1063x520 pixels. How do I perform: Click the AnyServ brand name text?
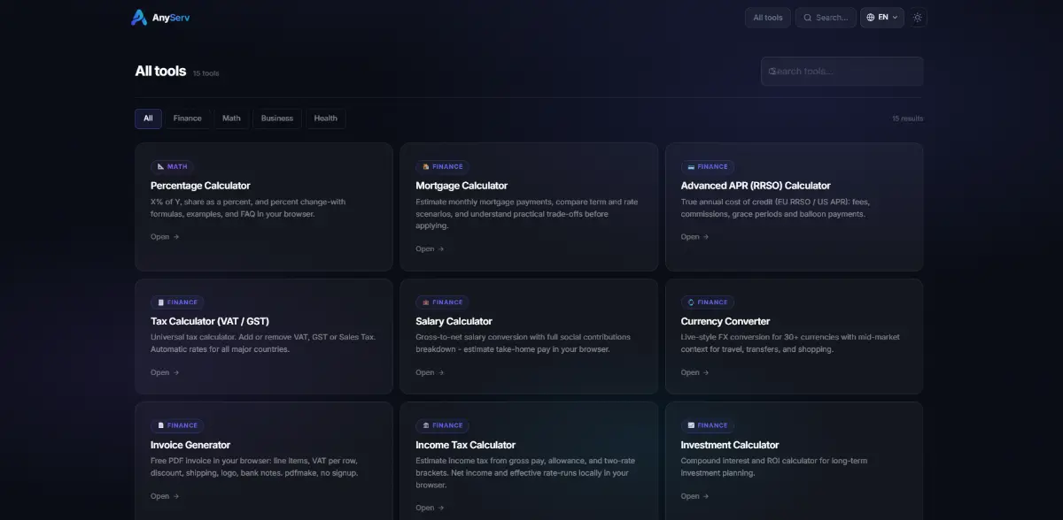coord(171,18)
